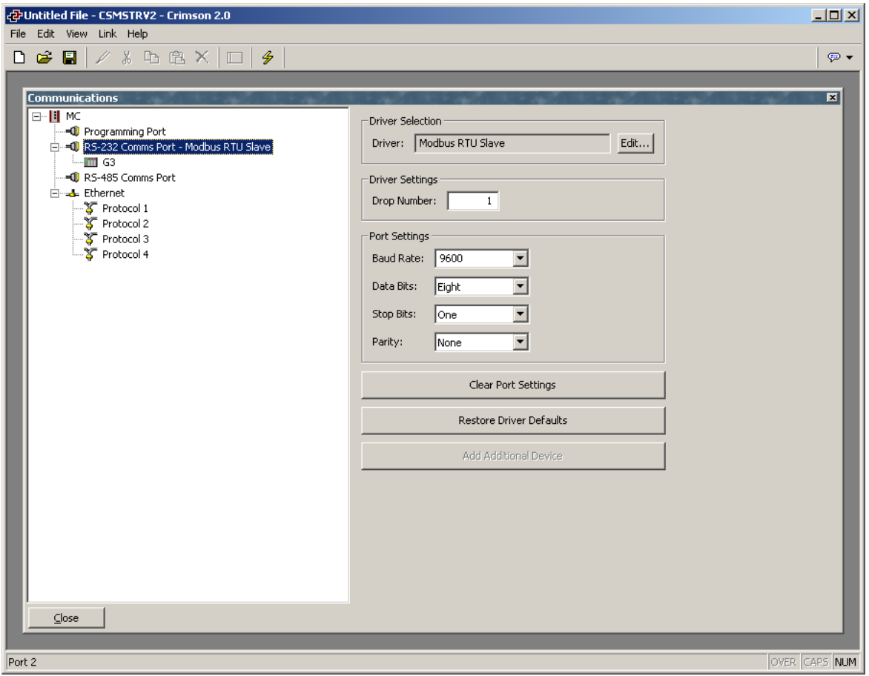869x676 pixels.
Task: Open the Data Bits dropdown
Action: click(x=520, y=286)
